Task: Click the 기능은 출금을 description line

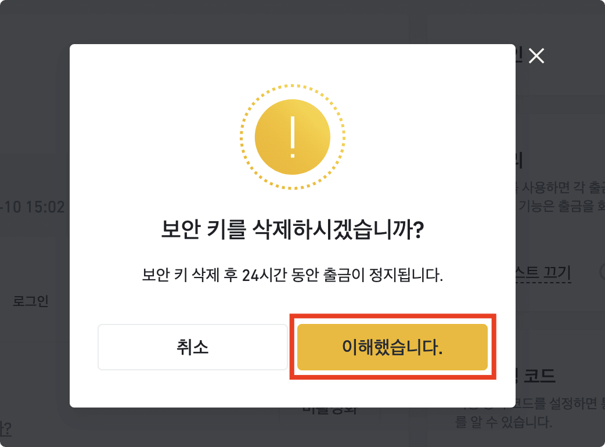Action: click(560, 206)
